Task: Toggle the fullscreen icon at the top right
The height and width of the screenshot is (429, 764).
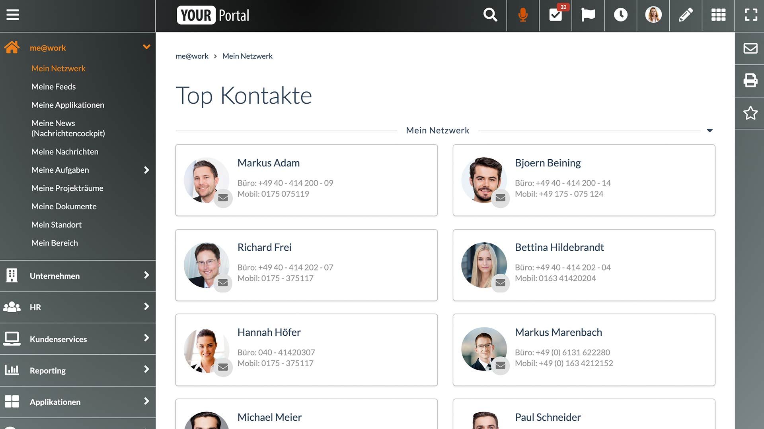Action: pyautogui.click(x=751, y=15)
